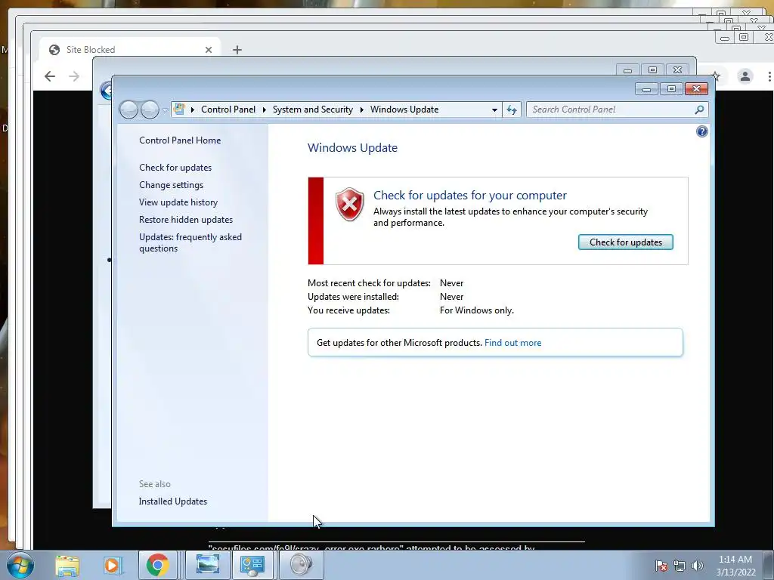The height and width of the screenshot is (580, 774).
Task: Click 'For Windows only.' text
Action: 476,310
